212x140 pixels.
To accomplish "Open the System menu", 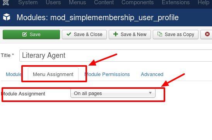I will coord(28,2).
